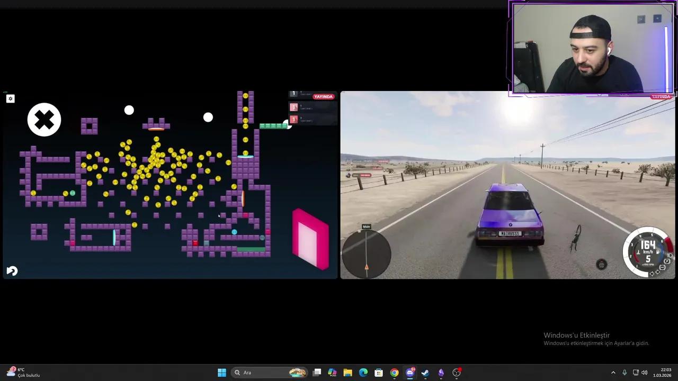Open File Explorer from the taskbar

(347, 373)
